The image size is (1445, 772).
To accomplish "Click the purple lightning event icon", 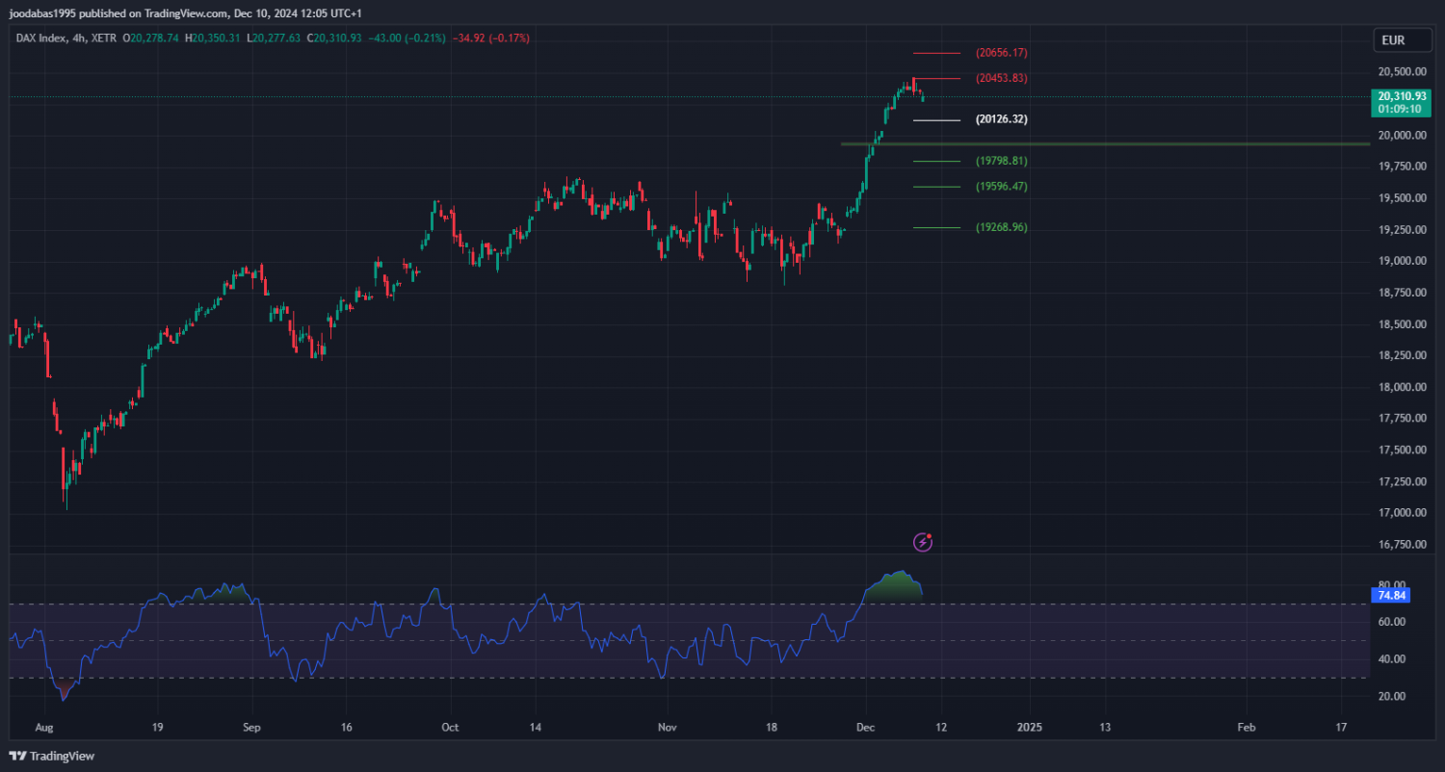I will tap(923, 542).
